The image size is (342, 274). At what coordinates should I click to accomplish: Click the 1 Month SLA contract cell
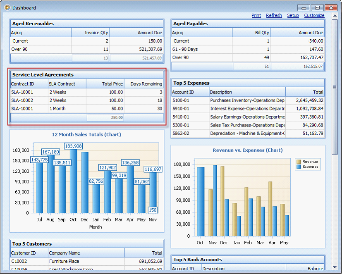pos(67,109)
